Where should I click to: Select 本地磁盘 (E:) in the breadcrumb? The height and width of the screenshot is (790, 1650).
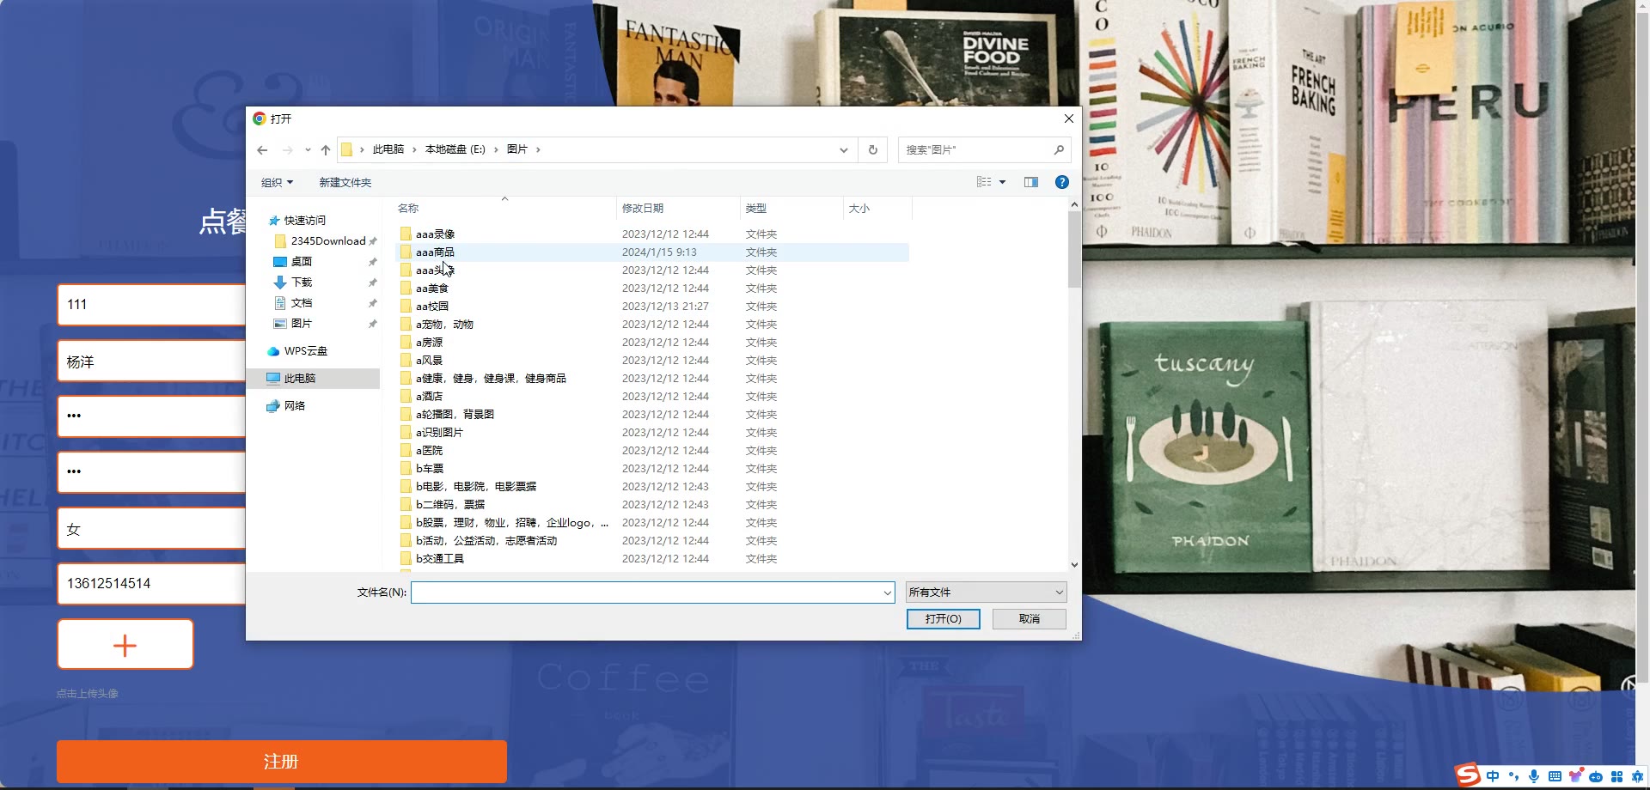coord(455,149)
